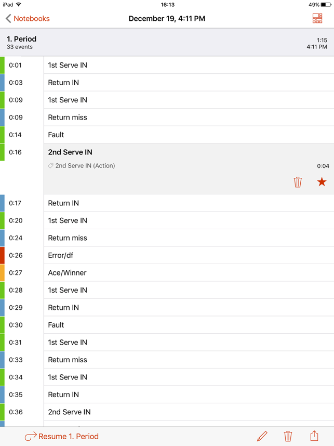334x446 pixels.
Task: Tap the orange swatch beside Ace/Winner
Action: [2, 273]
